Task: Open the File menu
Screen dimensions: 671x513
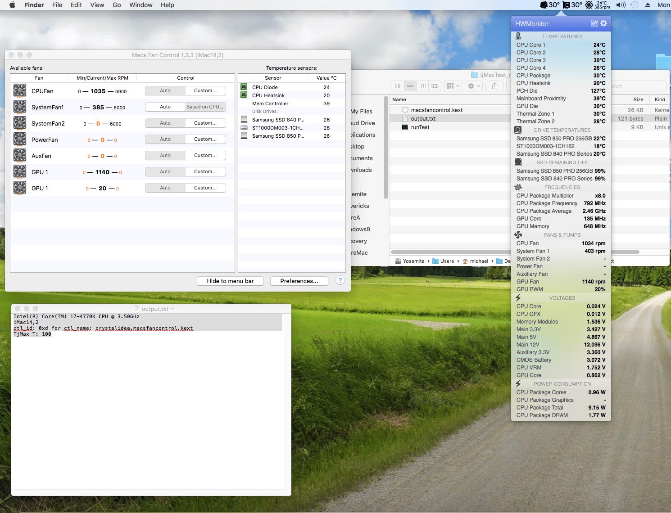Action: click(57, 5)
